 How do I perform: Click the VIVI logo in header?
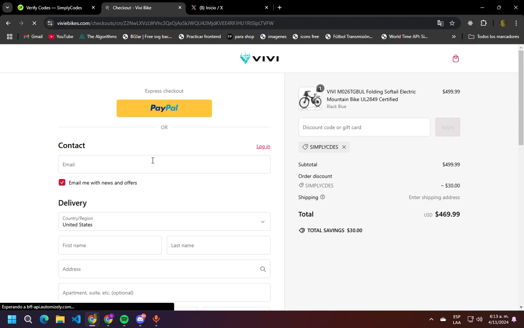tap(259, 58)
